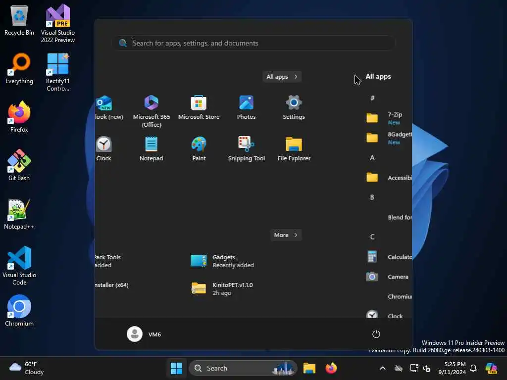Focus the Start menu search field
The image size is (507, 380).
click(x=254, y=43)
